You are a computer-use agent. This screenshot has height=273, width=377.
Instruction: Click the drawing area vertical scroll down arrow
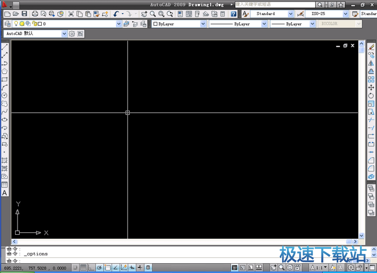coord(361,235)
